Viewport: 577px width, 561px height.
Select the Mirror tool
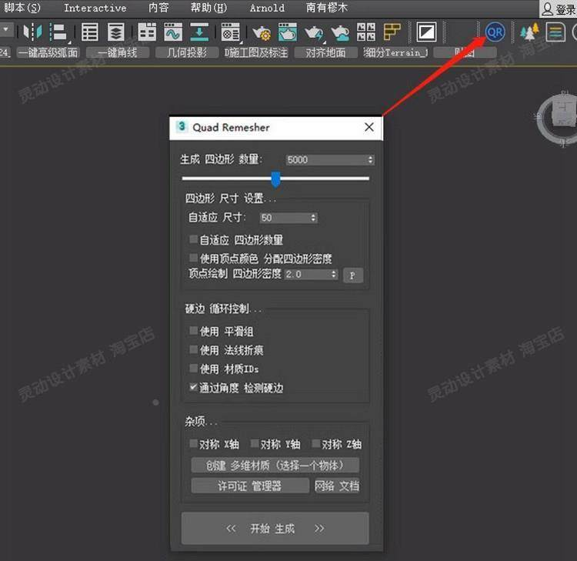(32, 32)
